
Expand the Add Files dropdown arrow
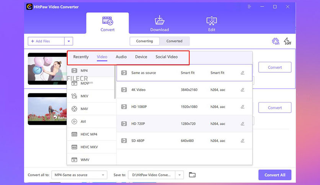pyautogui.click(x=69, y=41)
